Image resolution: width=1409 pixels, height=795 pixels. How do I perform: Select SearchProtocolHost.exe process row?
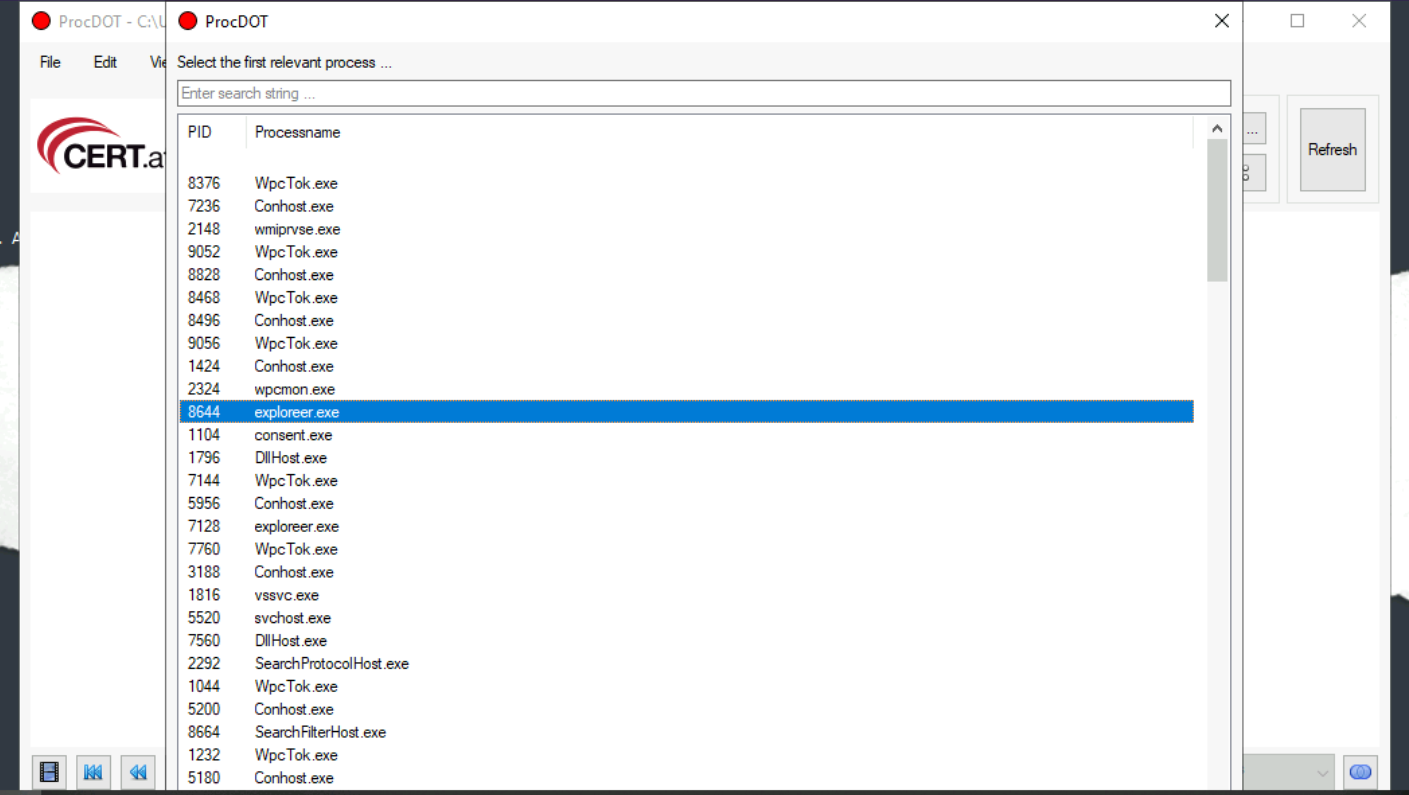(331, 664)
